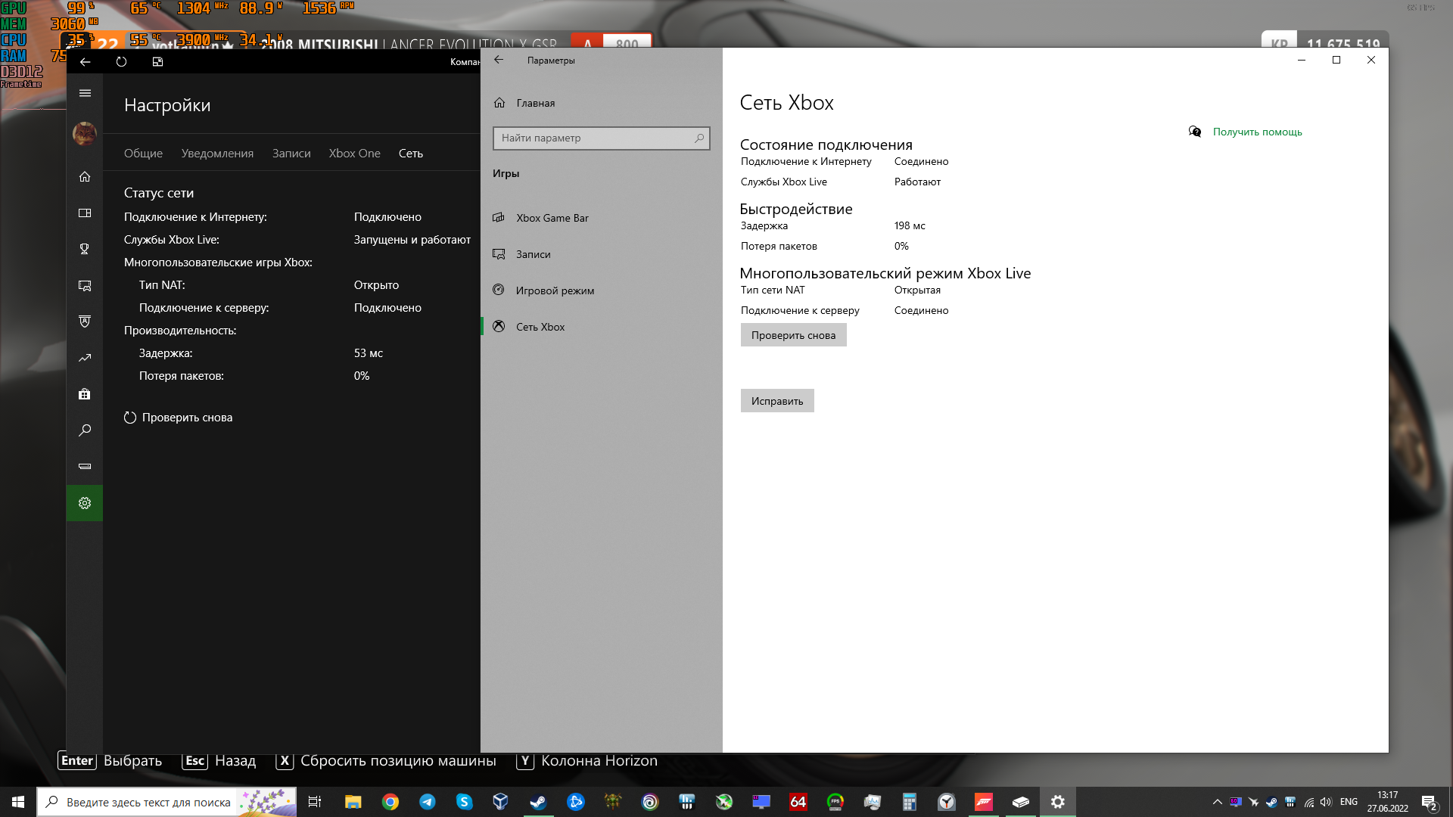
Task: Open the trending arrow icon in sidebar
Action: coord(85,358)
